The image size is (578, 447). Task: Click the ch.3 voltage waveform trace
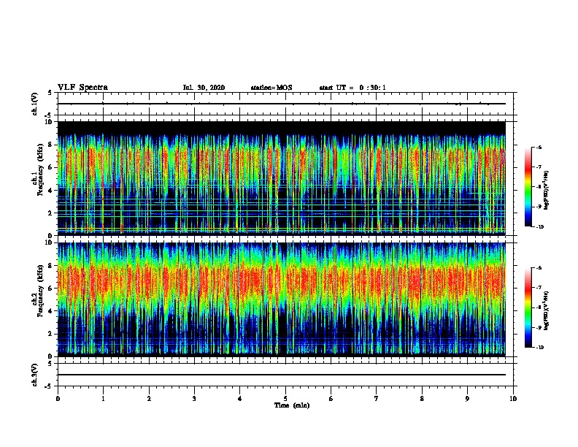coord(282,375)
